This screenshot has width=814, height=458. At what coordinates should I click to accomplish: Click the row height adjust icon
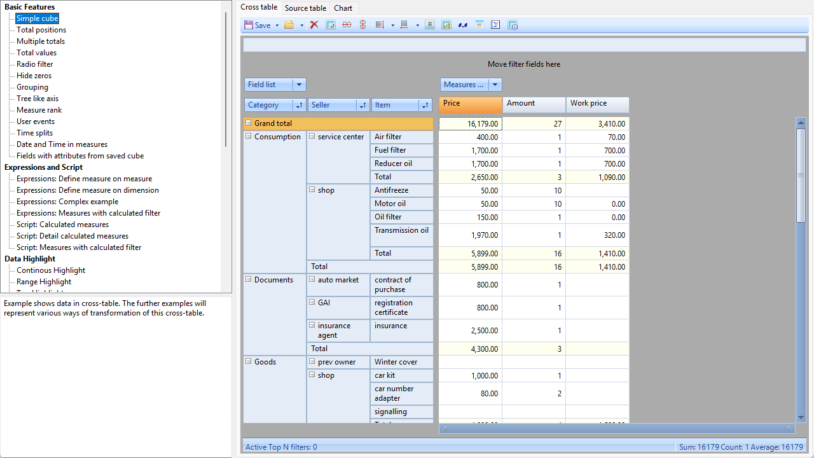[x=380, y=25]
